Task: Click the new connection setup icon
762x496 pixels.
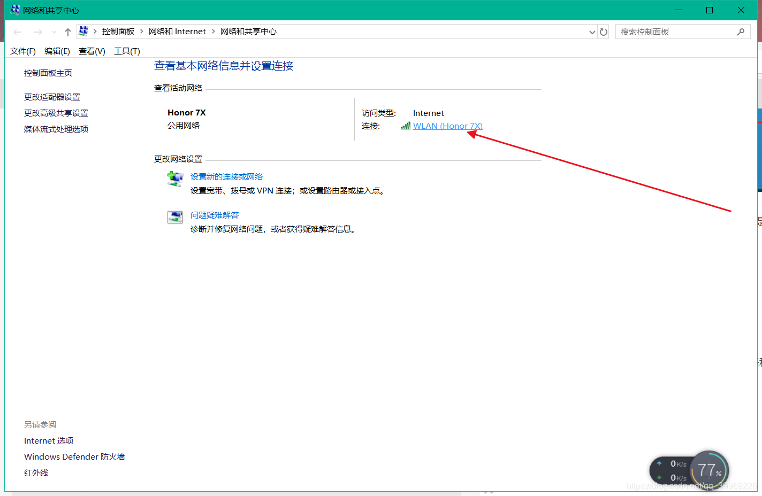Action: 175,179
